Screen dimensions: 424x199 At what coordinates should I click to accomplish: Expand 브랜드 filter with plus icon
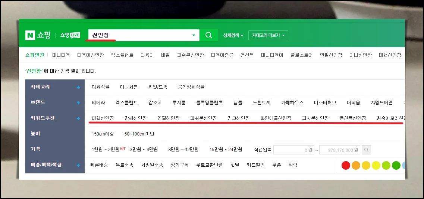[78, 103]
